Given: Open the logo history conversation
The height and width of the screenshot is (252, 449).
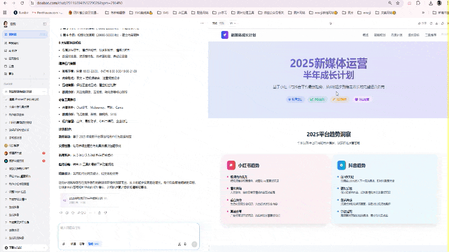Looking at the screenshot, I should 24,192.
